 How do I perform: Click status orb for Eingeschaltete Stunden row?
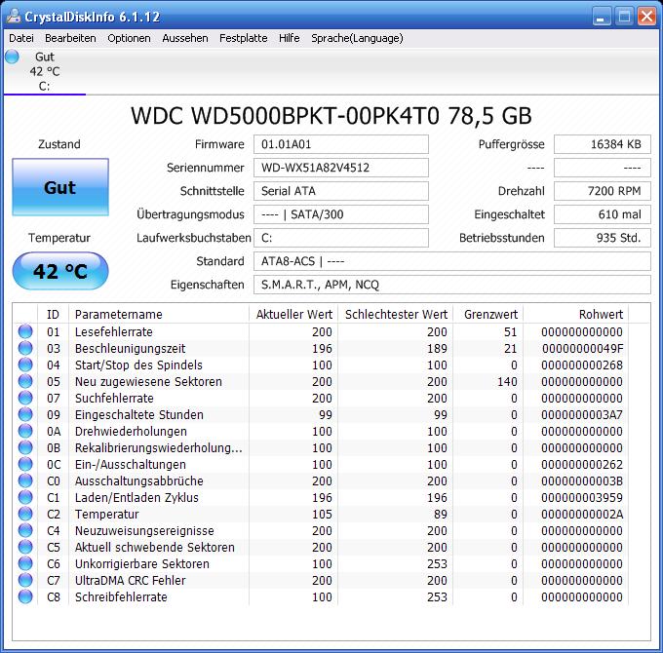25,414
